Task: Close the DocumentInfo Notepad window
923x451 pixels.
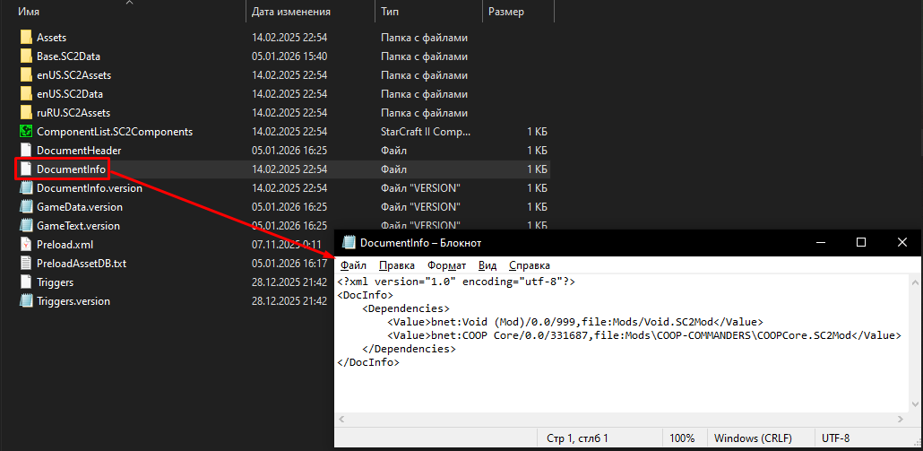Action: pos(902,242)
